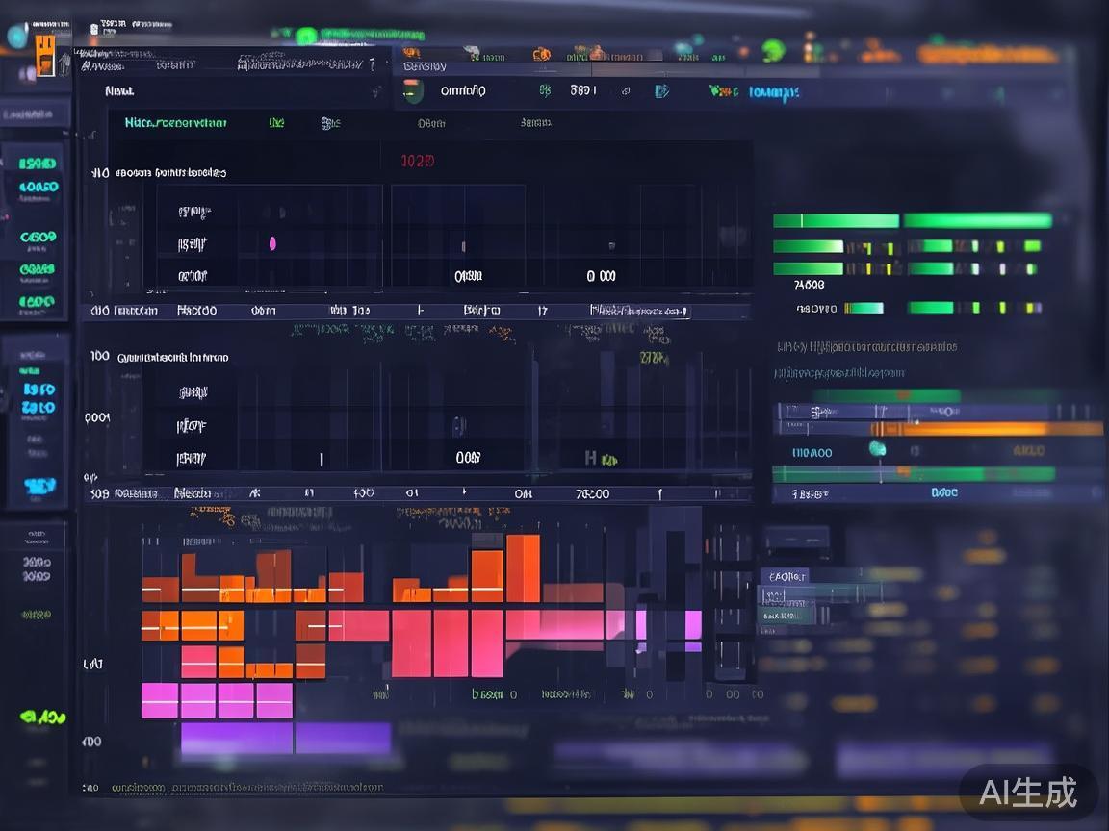
Task: Click the teal round icon beside the orange app icon
Action: click(17, 37)
